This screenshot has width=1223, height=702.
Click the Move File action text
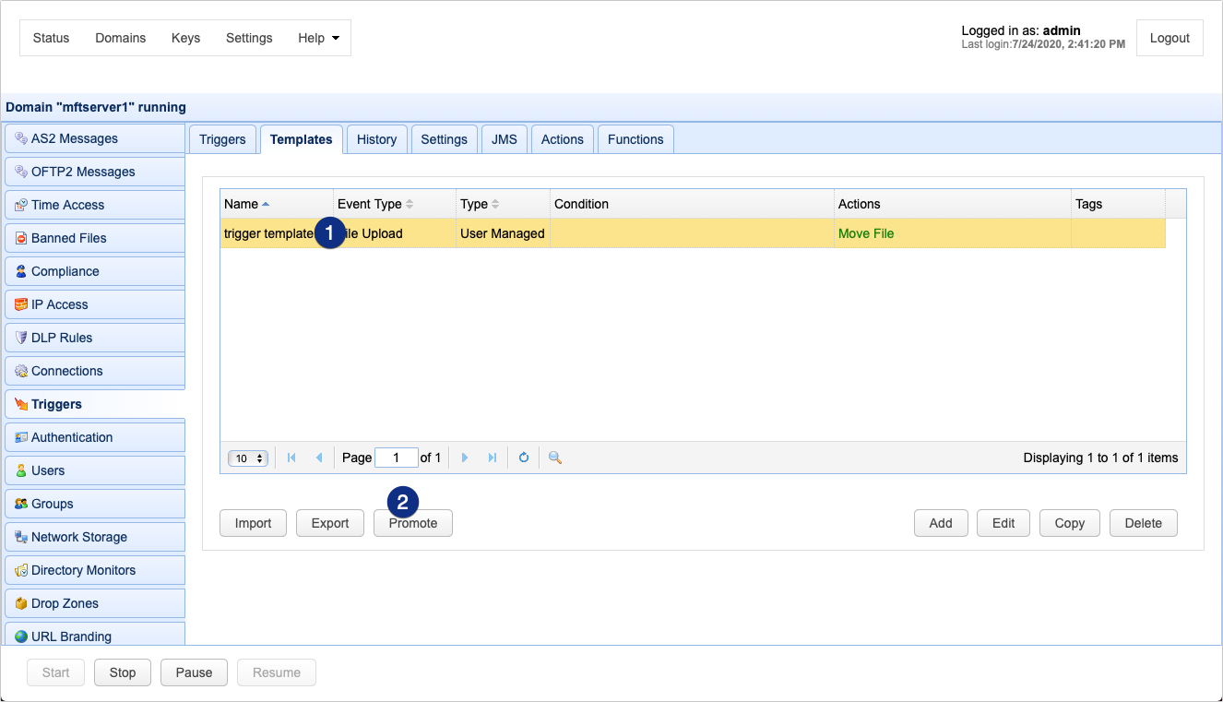coord(866,233)
